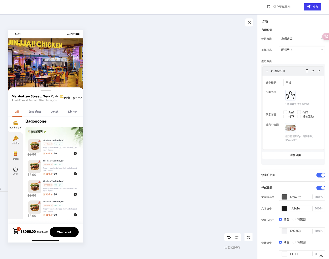The image size is (329, 259).
Task: Check the 特价活动 checkbox
Action: (x=299, y=116)
